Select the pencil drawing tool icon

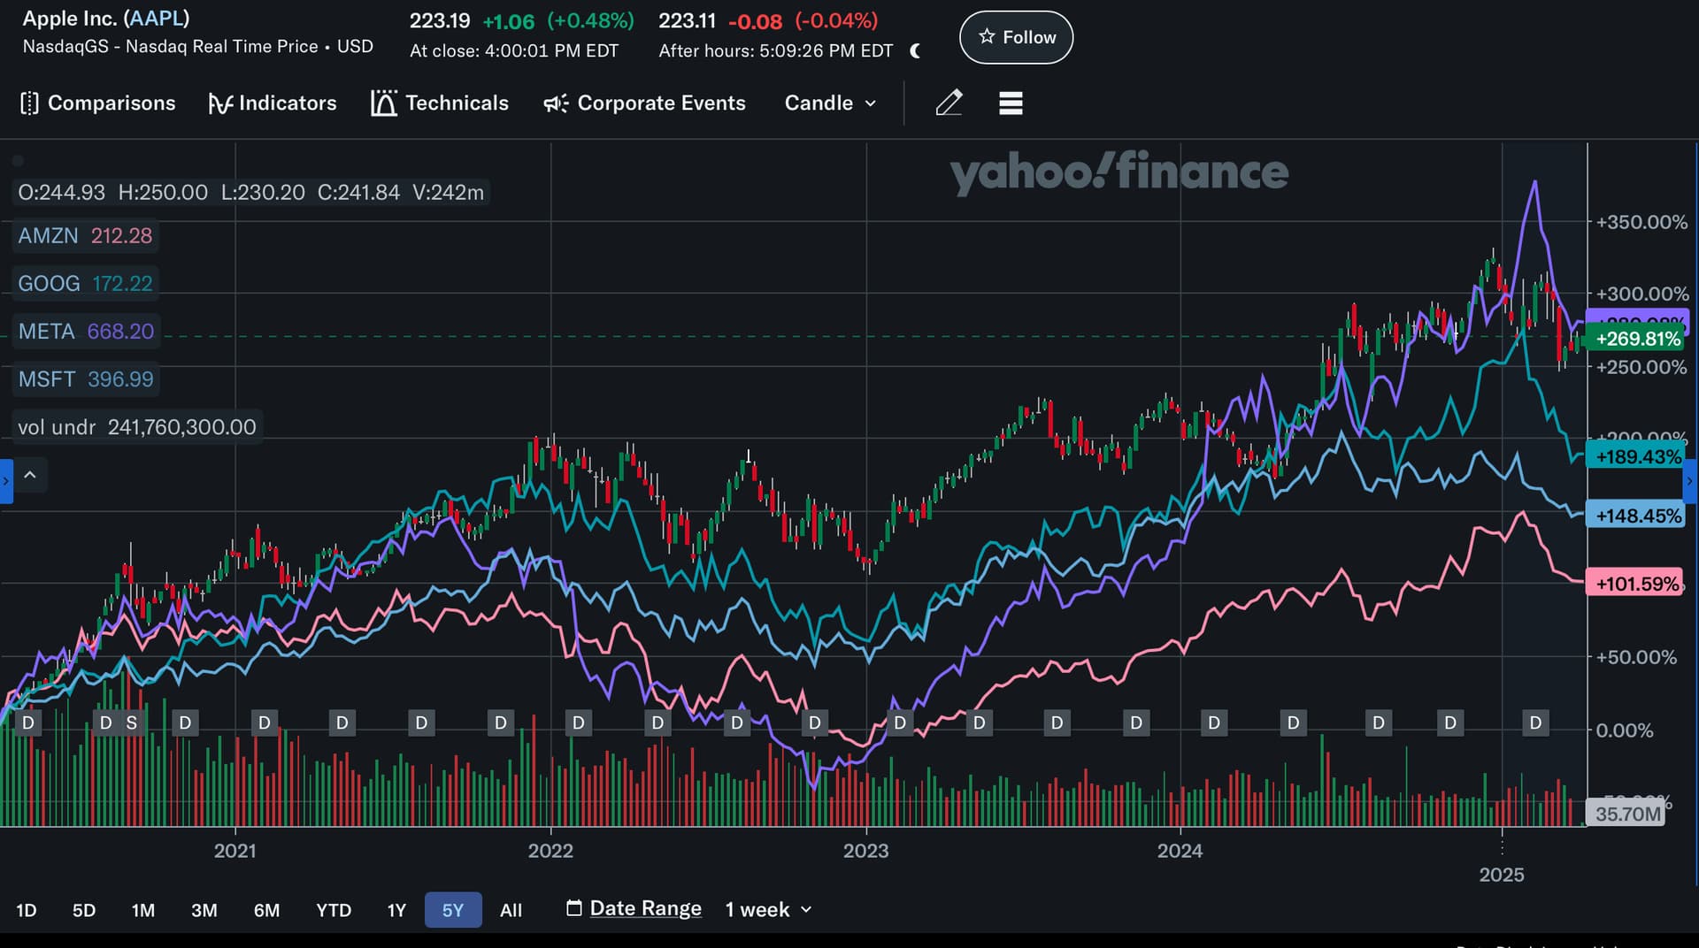[949, 103]
